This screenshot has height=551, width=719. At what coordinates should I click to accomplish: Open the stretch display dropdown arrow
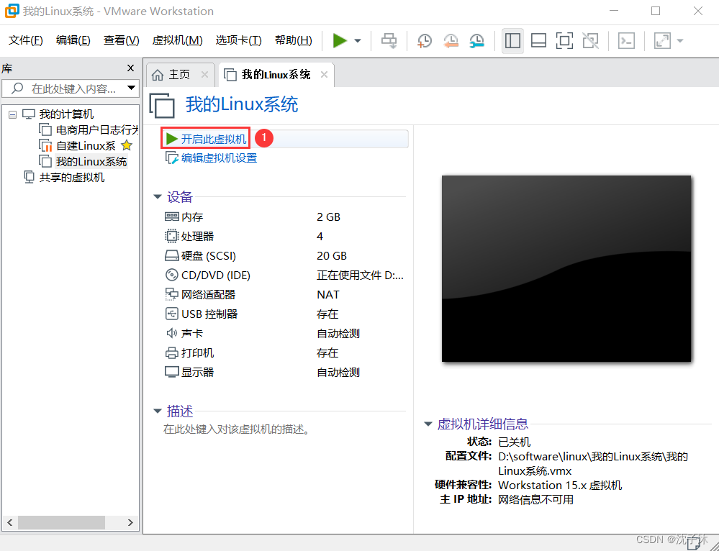pos(680,41)
